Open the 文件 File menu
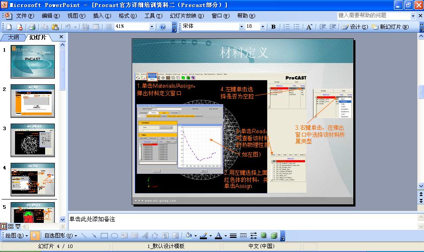Viewport: 424px width, 252px height. click(25, 16)
